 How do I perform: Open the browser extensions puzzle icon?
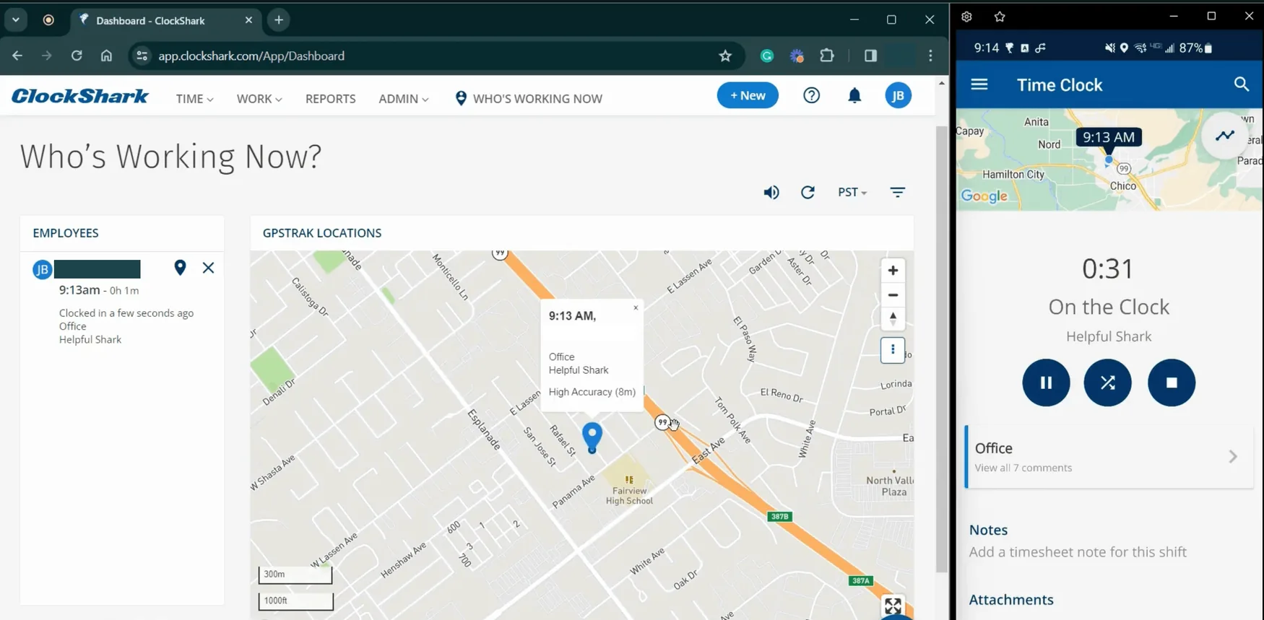(x=827, y=56)
